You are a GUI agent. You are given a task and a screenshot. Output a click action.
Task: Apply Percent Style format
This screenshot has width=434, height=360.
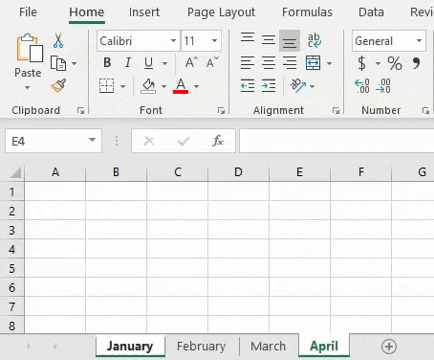tap(395, 63)
